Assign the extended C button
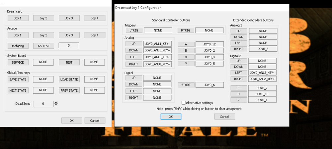The width and height of the screenshot is (332, 149). [239, 88]
